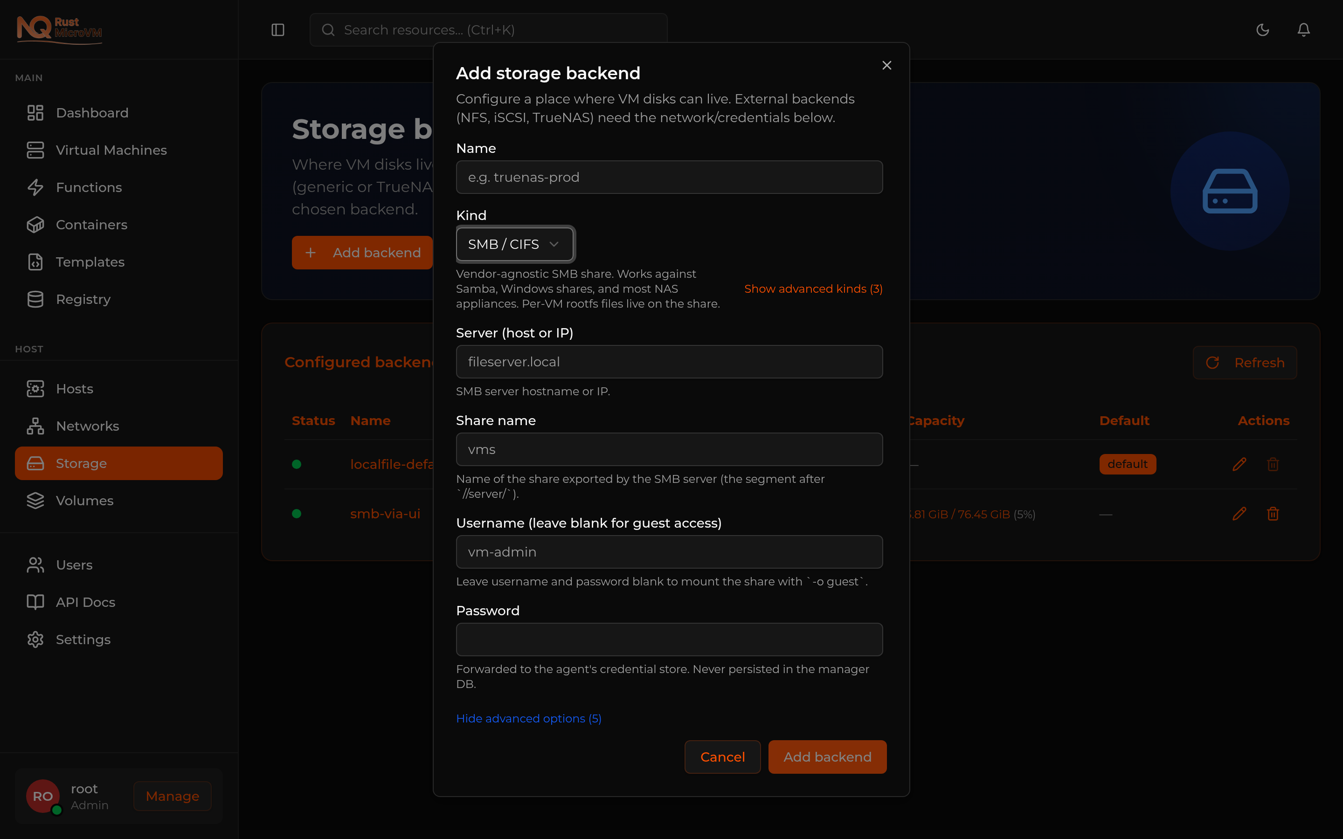Go to Hosts page
Image resolution: width=1343 pixels, height=839 pixels.
(119, 389)
